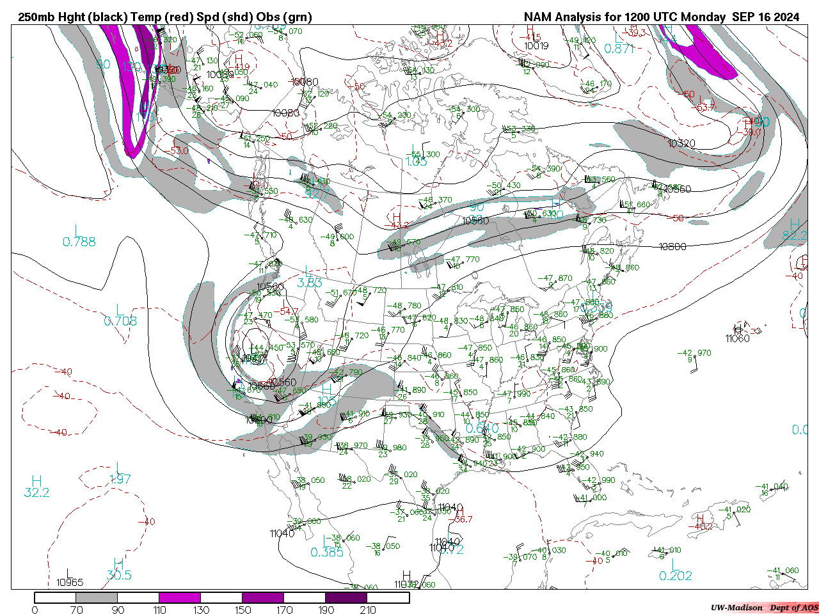Select the cyan H marker labeled 30.5
This screenshot has height=614, width=819.
[x=118, y=563]
